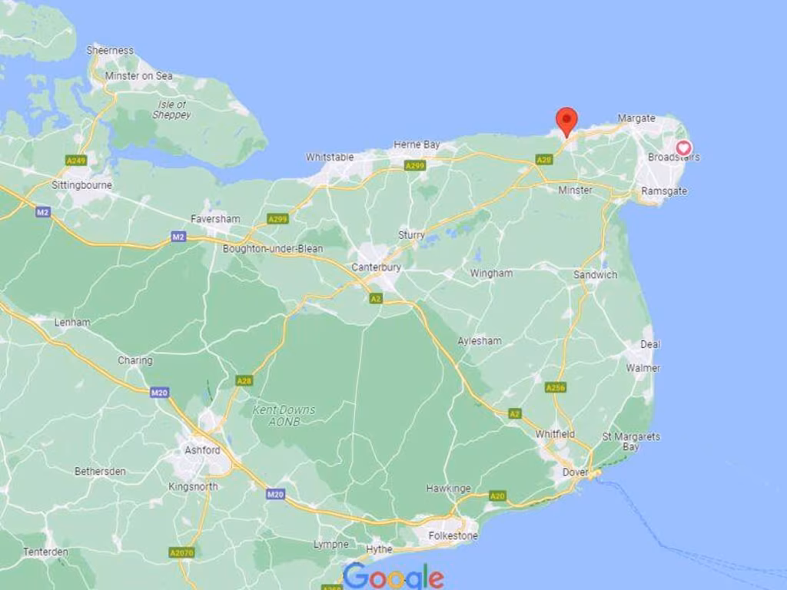
Task: Click the Sandwich town label
Action: tap(596, 274)
